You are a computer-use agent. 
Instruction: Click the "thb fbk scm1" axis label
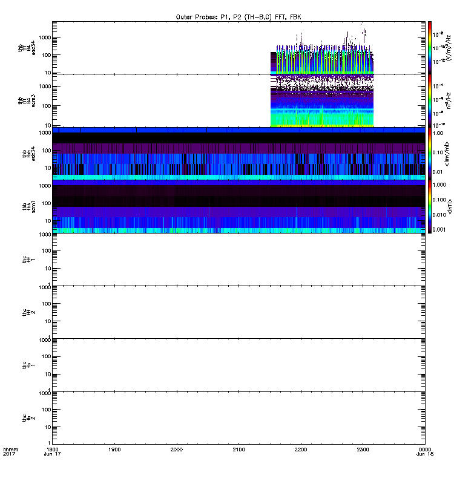29,206
